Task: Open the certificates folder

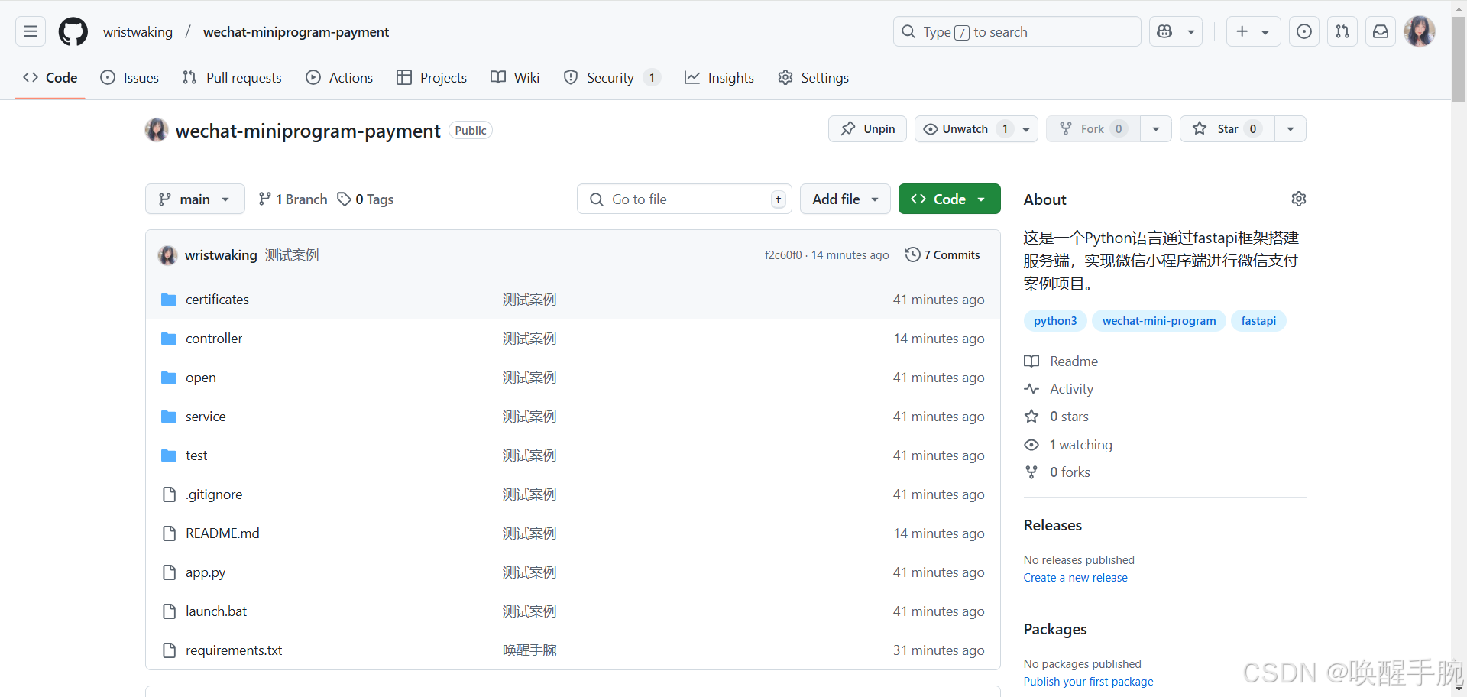Action: (217, 299)
